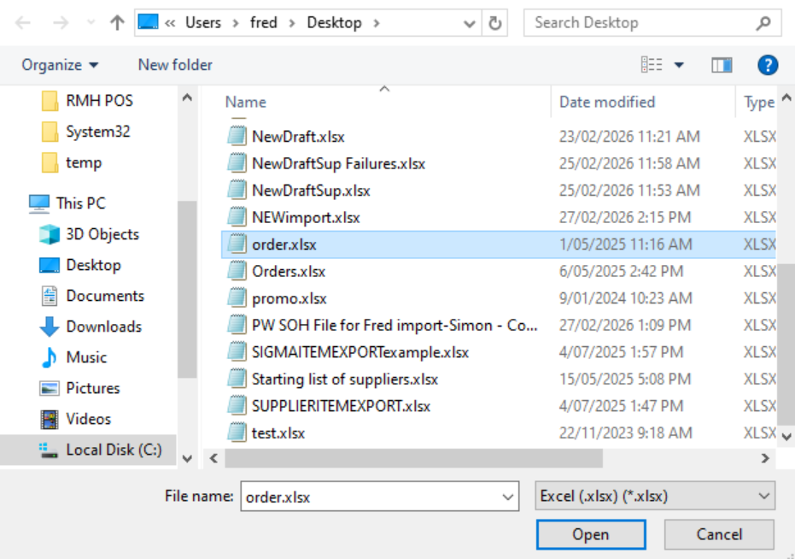Screen dimensions: 795x559
Task: Click the New folder button
Action: 175,65
